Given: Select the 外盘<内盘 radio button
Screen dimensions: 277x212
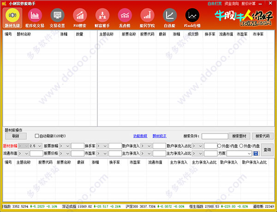Looking at the screenshot, I should pyautogui.click(x=241, y=146).
